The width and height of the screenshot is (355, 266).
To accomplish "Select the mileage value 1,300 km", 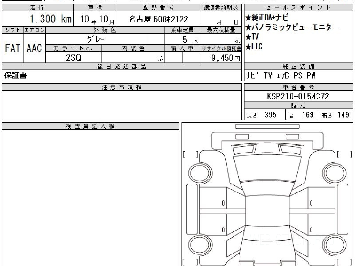I will tap(51, 19).
